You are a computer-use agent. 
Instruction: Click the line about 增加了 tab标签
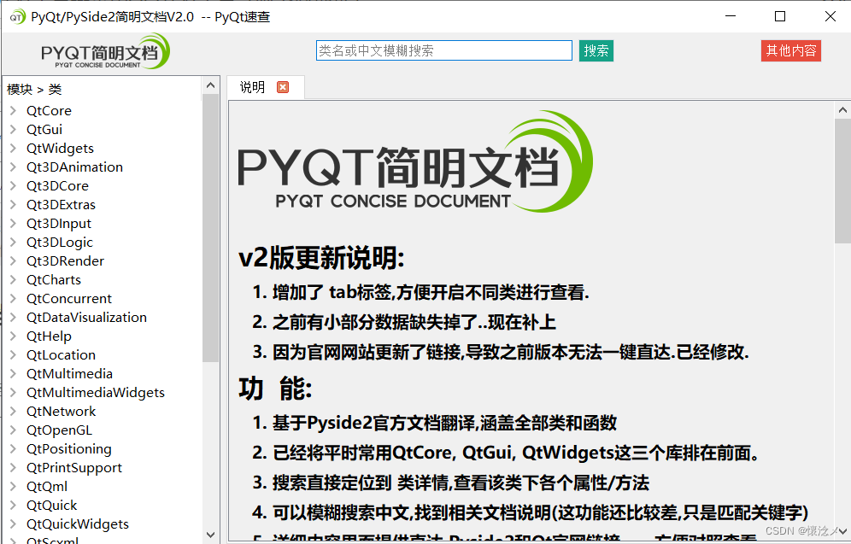[x=420, y=292]
